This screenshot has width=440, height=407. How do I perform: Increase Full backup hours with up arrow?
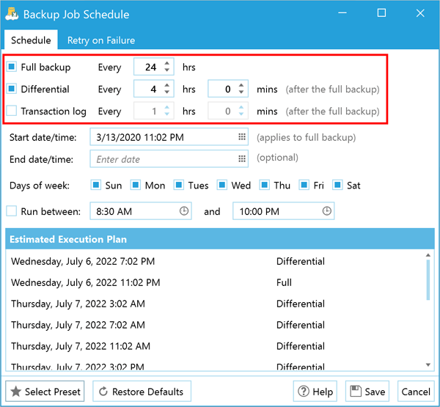click(x=167, y=64)
